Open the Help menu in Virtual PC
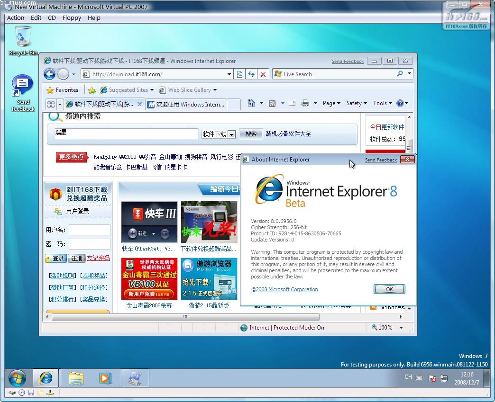The image size is (495, 402). [x=94, y=18]
